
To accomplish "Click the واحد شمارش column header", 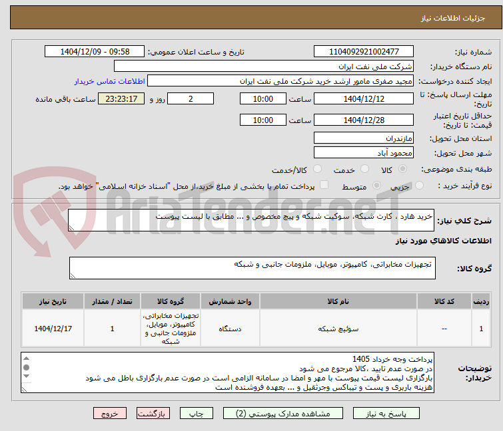I will click(x=230, y=301).
